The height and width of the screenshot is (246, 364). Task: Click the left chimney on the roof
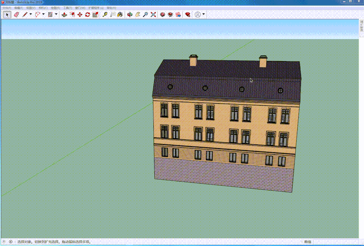click(193, 60)
